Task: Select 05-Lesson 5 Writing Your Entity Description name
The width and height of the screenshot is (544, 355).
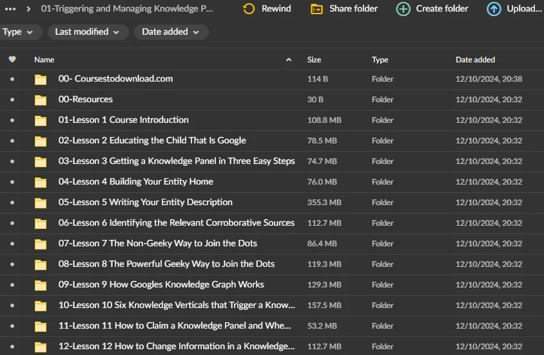Action: pyautogui.click(x=146, y=202)
